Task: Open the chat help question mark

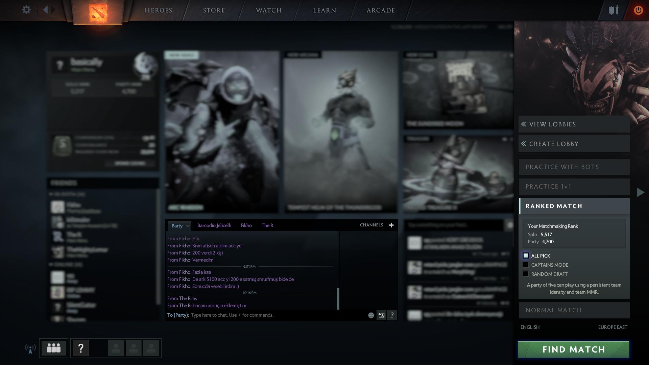Action: tap(392, 315)
